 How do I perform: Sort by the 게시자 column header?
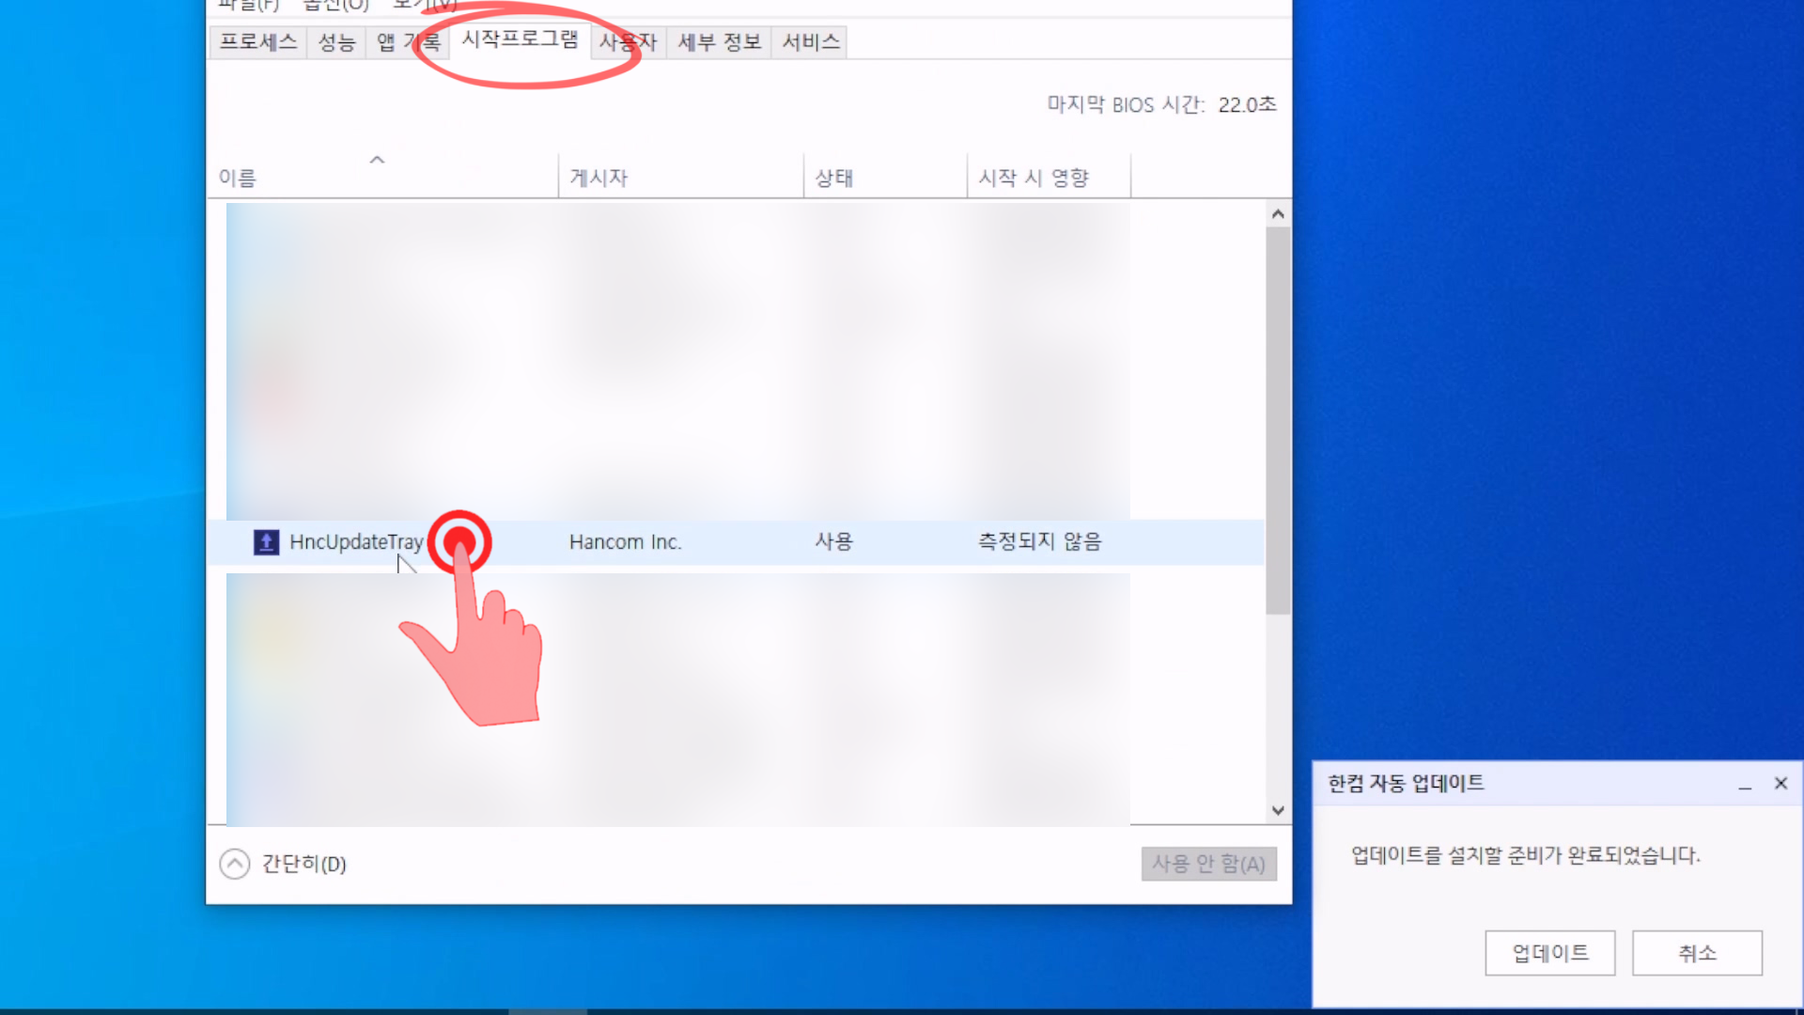[x=599, y=178]
